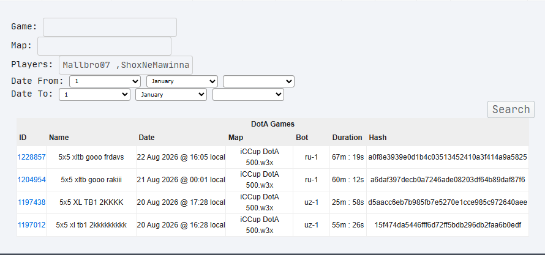545x255 pixels.
Task: Click the Map input field
Action: (x=104, y=46)
